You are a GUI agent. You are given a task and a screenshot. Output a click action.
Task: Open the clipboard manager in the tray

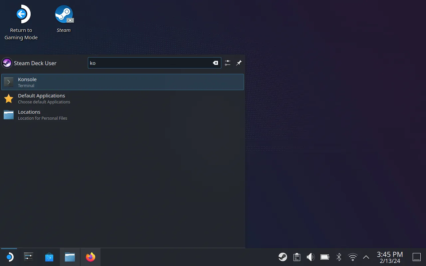(296, 257)
